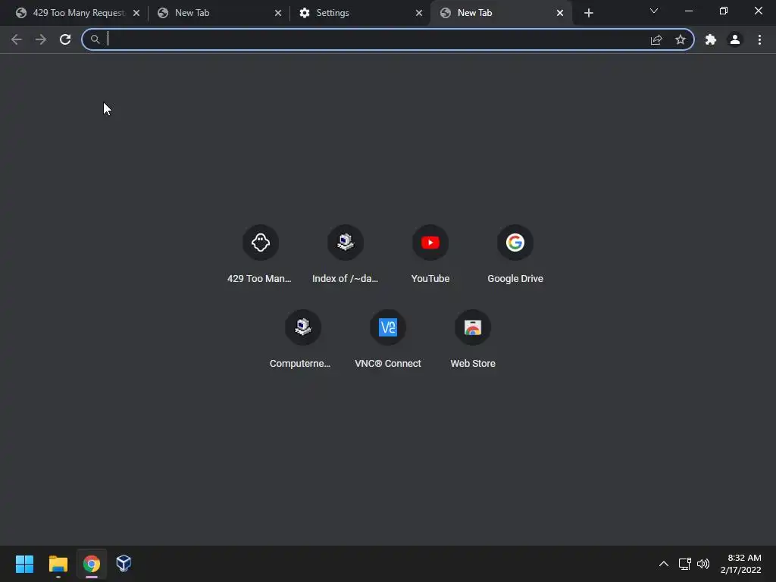Open the YouTube shortcut
Image resolution: width=776 pixels, height=582 pixels.
(x=430, y=255)
